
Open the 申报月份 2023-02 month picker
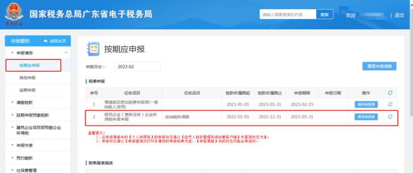(x=137, y=66)
